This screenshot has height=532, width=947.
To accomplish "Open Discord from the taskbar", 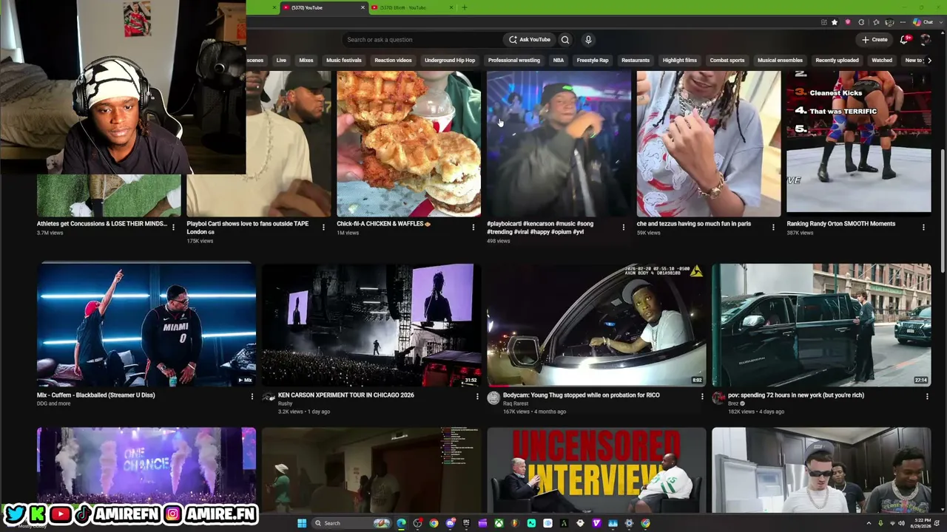I will coord(450,523).
